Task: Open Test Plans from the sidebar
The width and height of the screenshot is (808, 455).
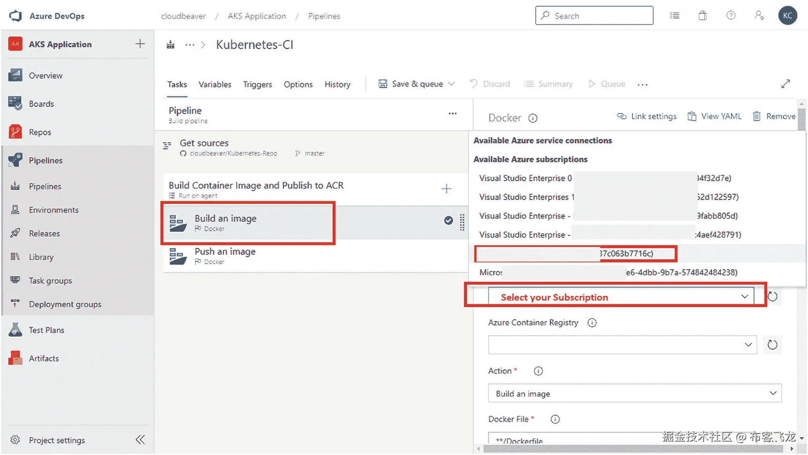Action: click(46, 330)
